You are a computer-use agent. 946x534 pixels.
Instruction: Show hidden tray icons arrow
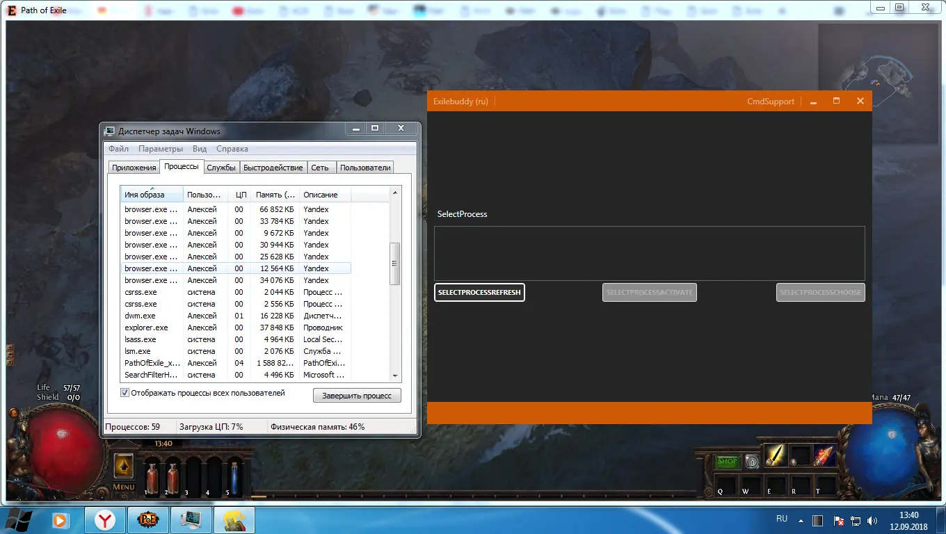pos(801,521)
